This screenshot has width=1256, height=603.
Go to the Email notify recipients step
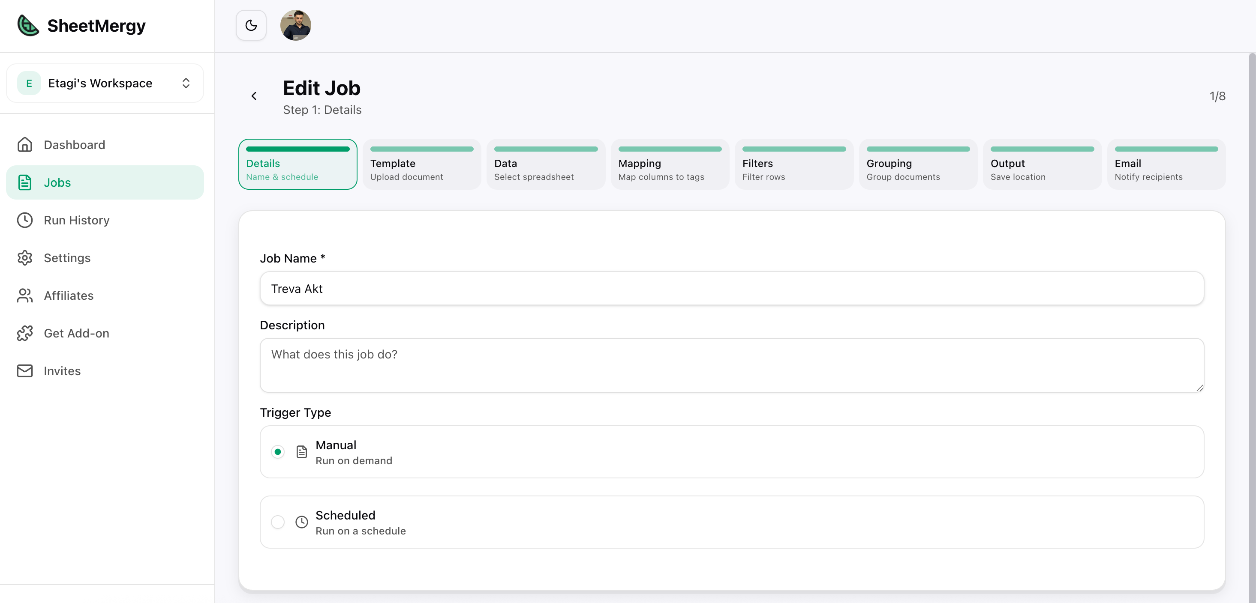[1166, 164]
